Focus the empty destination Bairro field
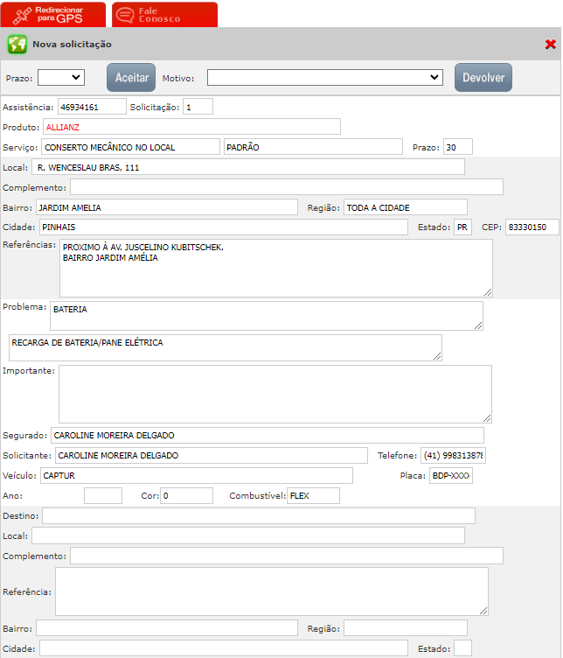This screenshot has width=563, height=658. pos(167,628)
